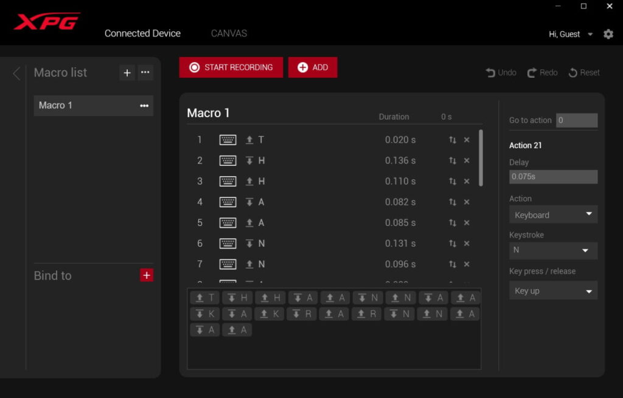623x398 pixels.
Task: Open Macro 1 entry options dots
Action: (x=144, y=106)
